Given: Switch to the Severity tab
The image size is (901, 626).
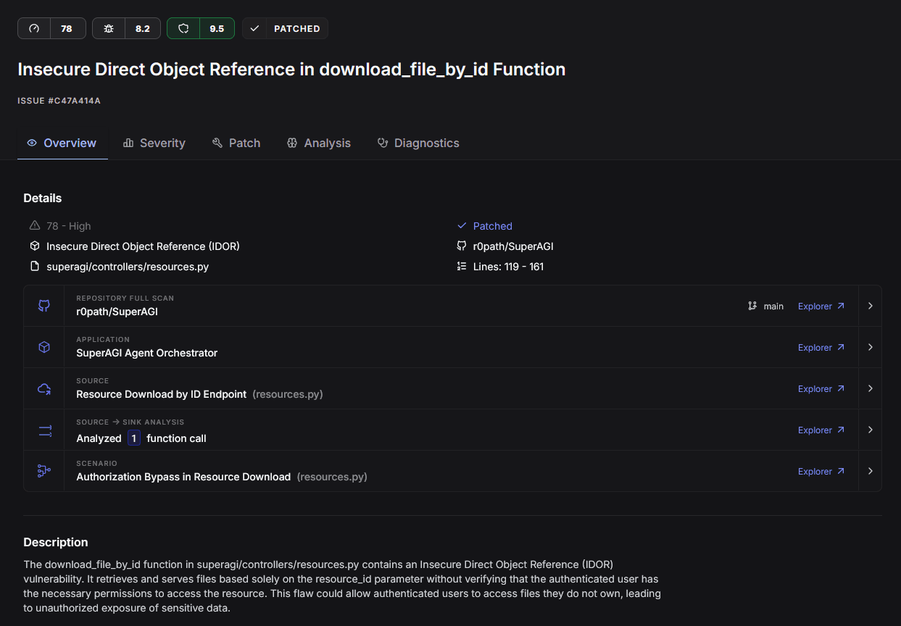Looking at the screenshot, I should point(154,143).
